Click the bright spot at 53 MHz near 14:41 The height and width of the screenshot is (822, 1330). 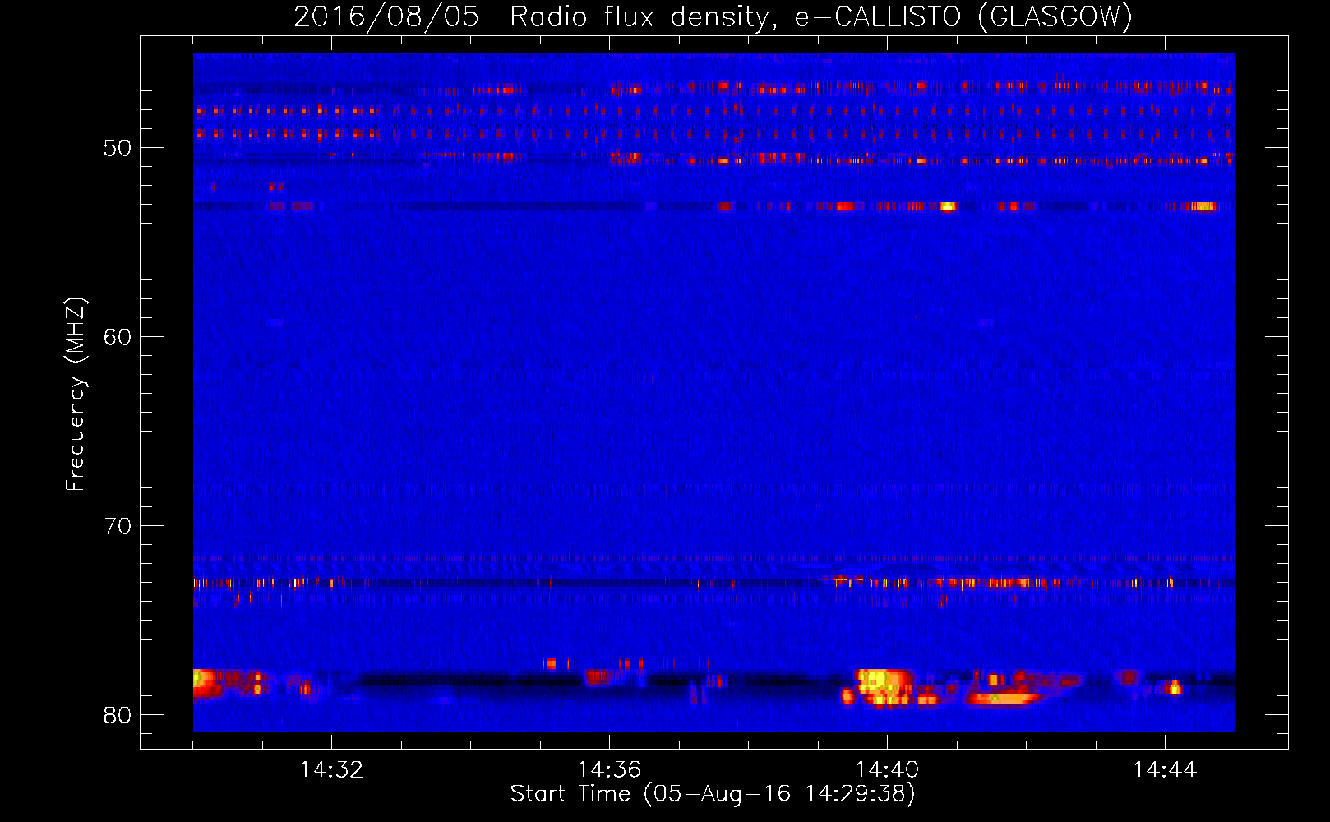(948, 206)
